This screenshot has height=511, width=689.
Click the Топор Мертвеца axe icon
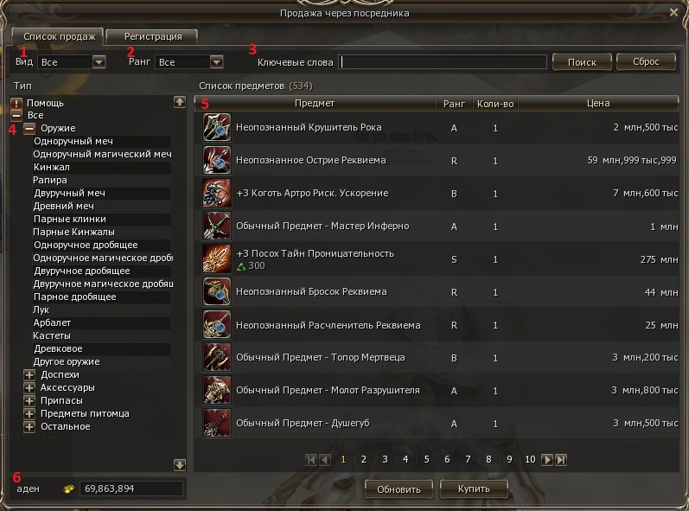coord(217,357)
